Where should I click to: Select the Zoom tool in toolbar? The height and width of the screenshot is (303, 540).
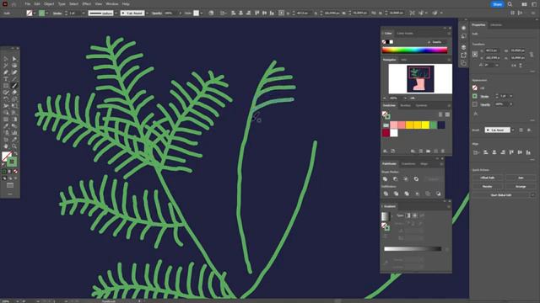pos(14,146)
